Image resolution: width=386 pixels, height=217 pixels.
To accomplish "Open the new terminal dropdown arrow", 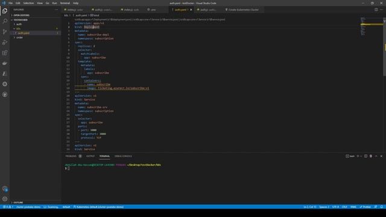I will [x=361, y=156].
